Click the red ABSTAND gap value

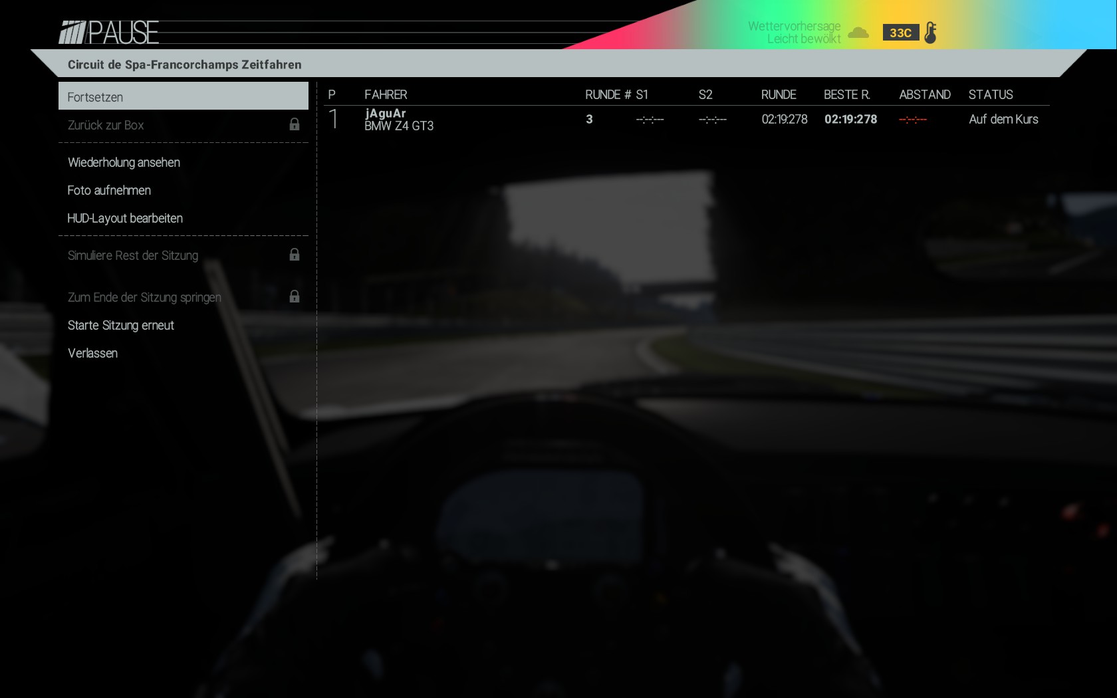tap(913, 120)
